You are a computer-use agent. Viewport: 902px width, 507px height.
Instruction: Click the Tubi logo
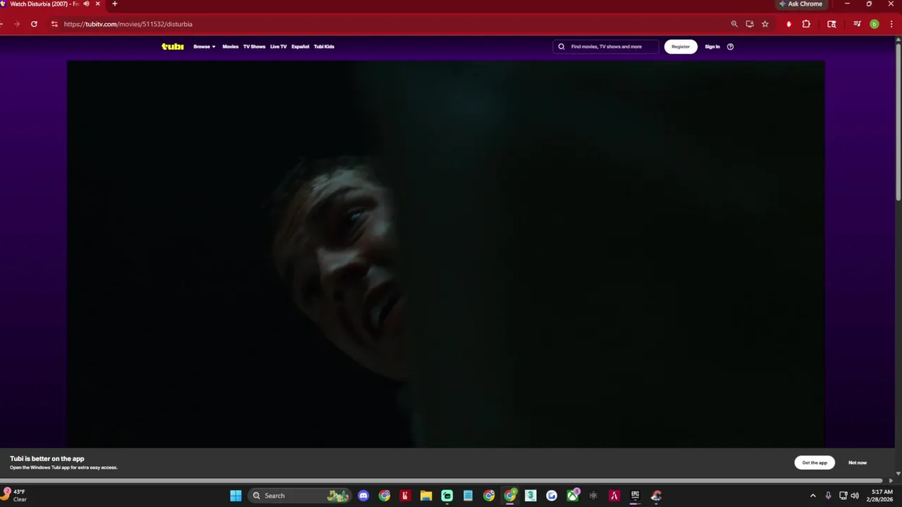point(173,46)
